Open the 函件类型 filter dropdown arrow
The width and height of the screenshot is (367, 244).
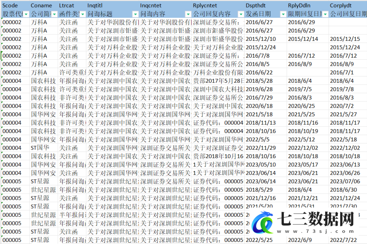[x=83, y=14]
